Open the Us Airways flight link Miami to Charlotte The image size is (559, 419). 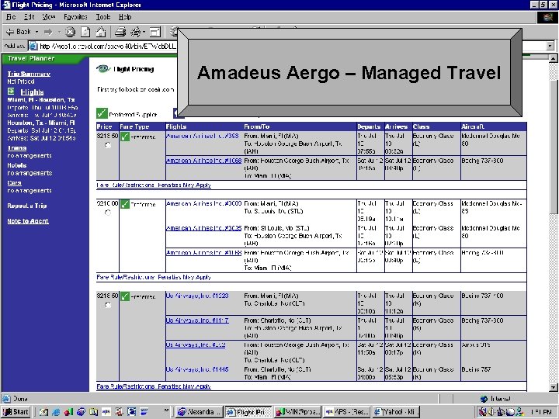tap(197, 296)
